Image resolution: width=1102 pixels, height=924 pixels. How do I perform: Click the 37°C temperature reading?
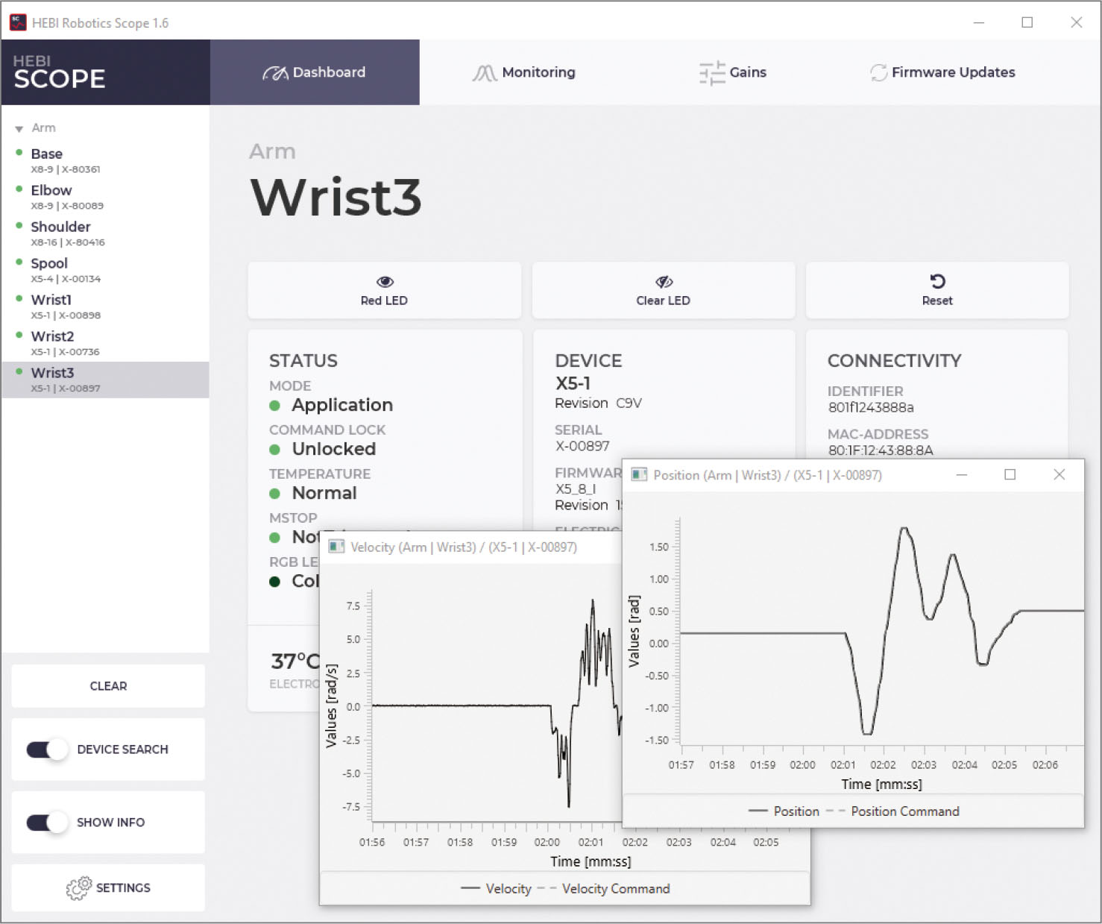pos(295,661)
